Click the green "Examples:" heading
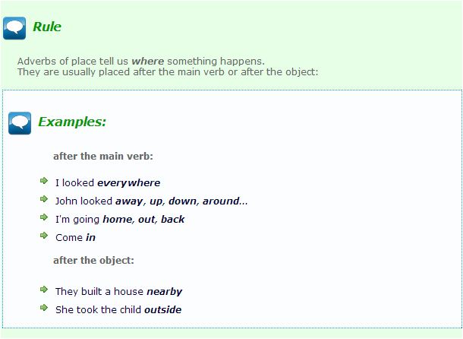The image size is (463, 339). coord(72,122)
